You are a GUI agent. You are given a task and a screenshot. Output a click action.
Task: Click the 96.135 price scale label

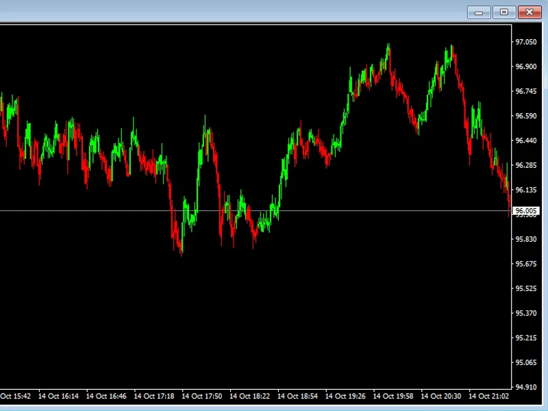point(526,190)
